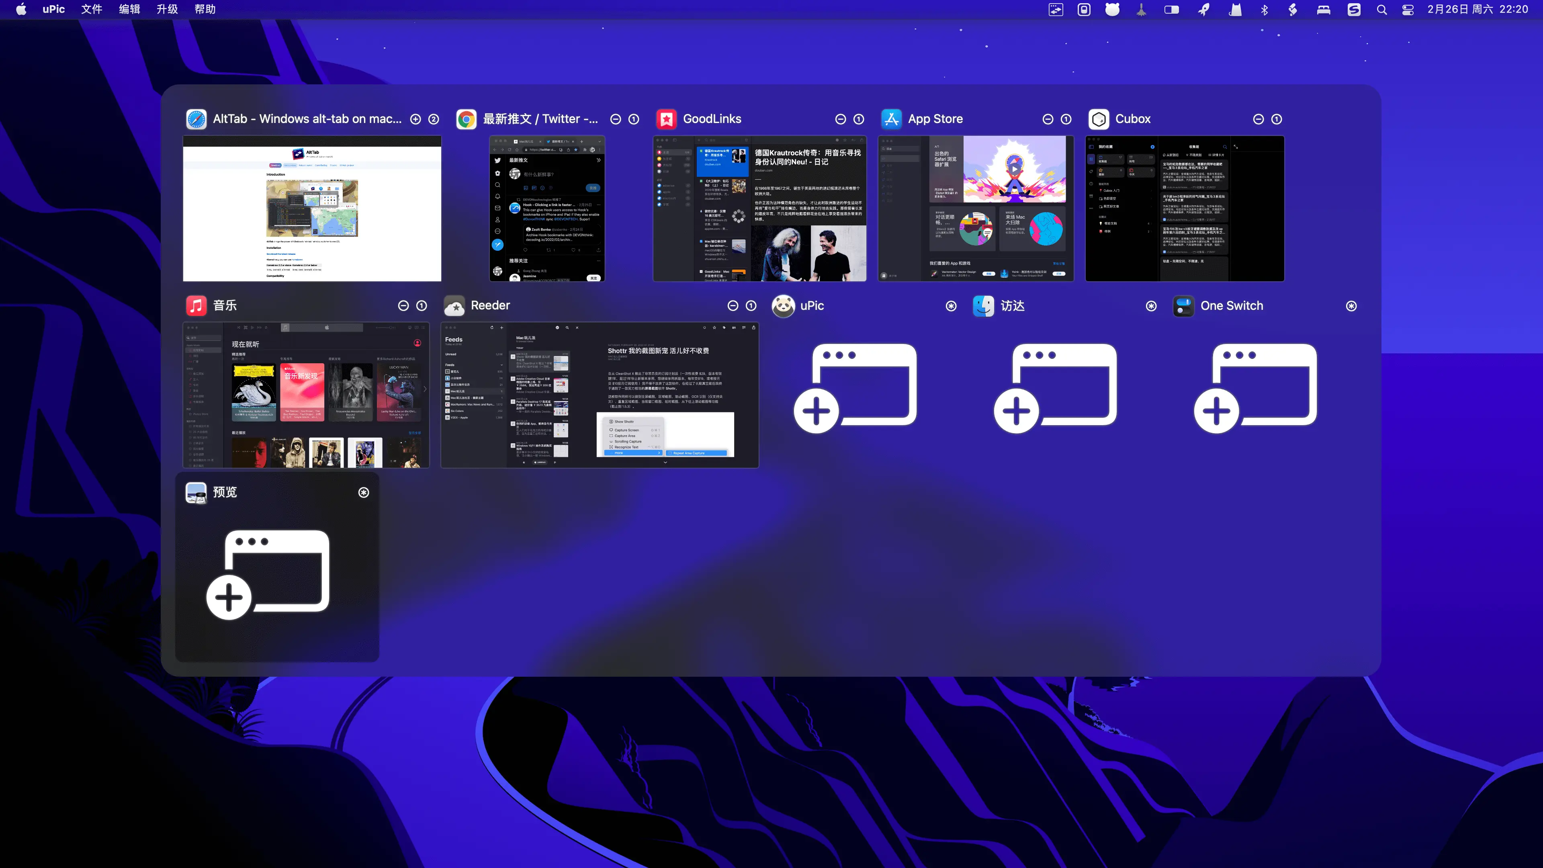Viewport: 1543px width, 868px height.
Task: Click the rounded-square status icon in the menu bar
Action: coord(1084,10)
